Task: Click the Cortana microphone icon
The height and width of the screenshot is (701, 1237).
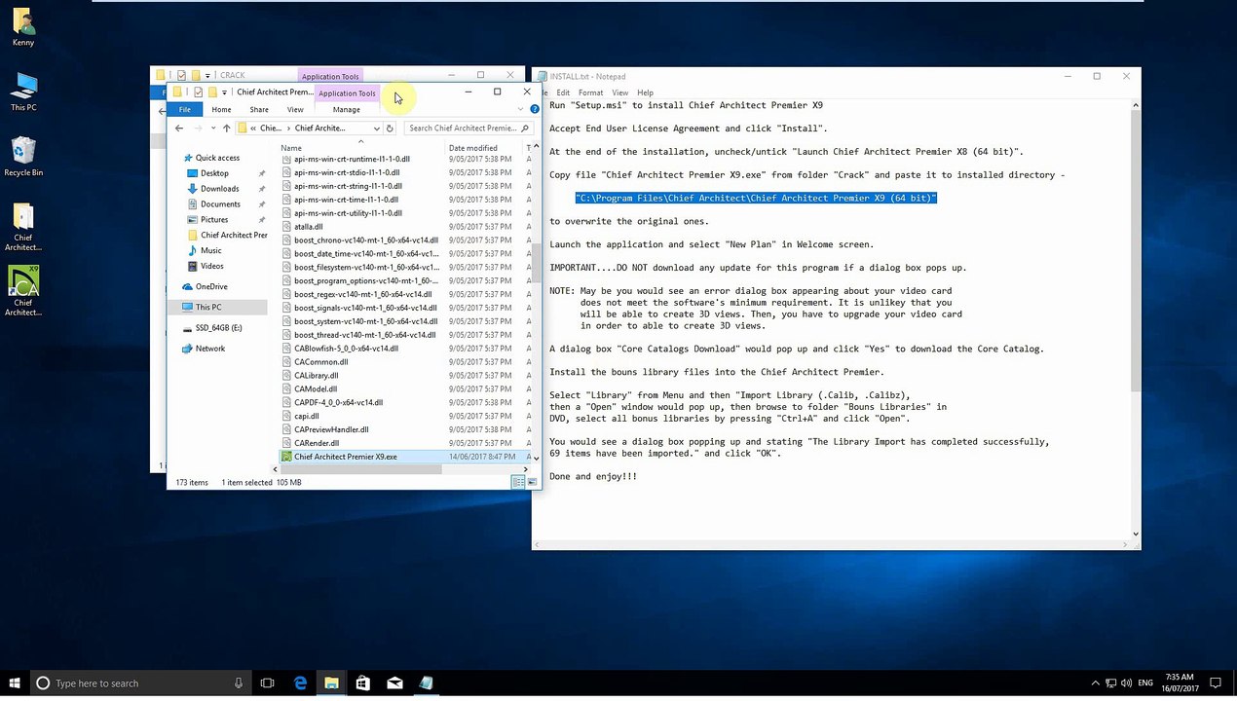Action: 239,683
